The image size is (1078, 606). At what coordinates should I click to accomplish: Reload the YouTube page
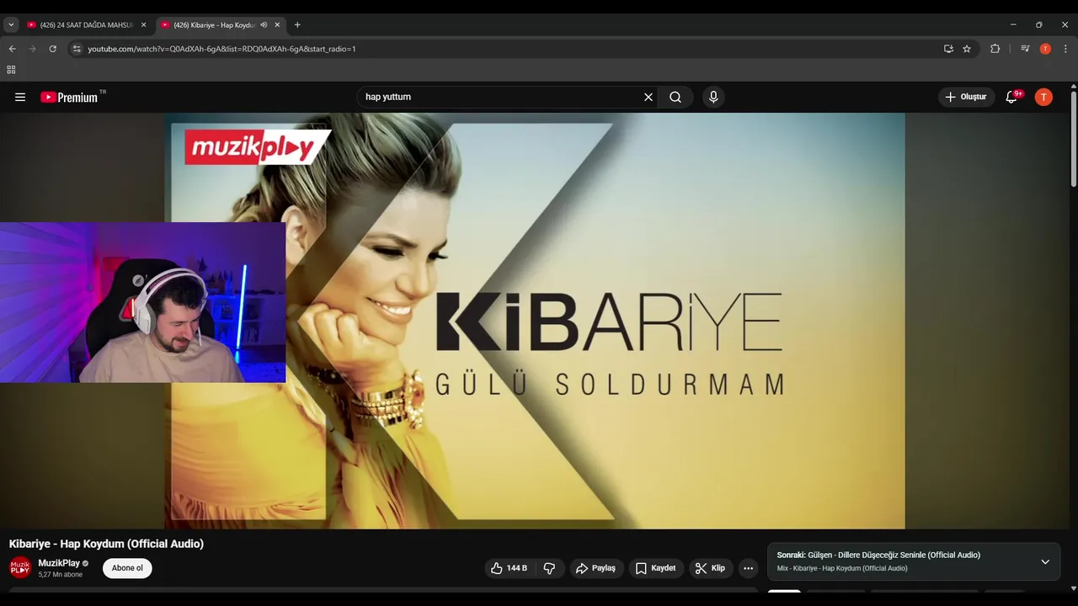point(52,49)
